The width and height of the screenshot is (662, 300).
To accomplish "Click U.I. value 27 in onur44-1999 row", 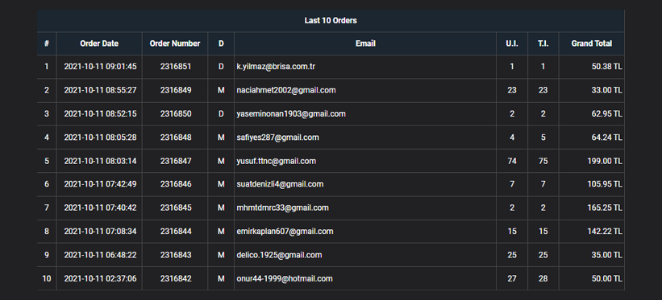I will [512, 278].
